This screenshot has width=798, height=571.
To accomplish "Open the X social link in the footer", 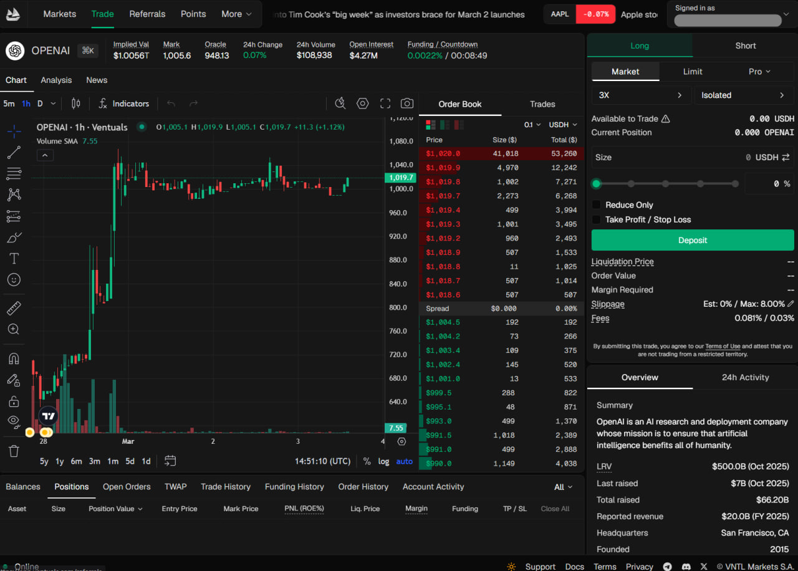I will 704,567.
